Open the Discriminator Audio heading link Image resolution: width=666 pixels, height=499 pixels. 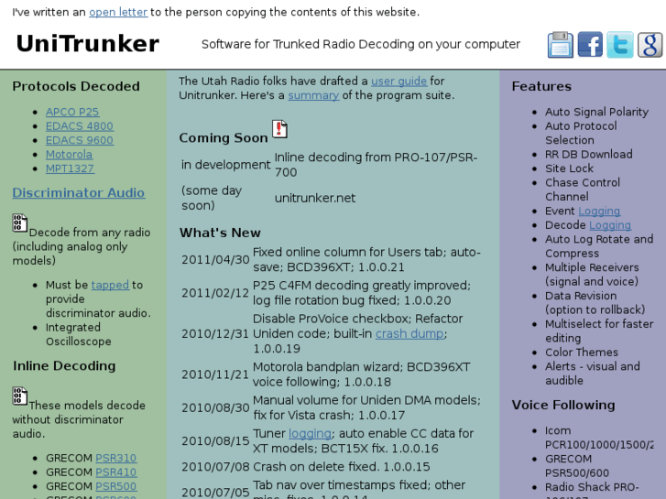coord(79,192)
